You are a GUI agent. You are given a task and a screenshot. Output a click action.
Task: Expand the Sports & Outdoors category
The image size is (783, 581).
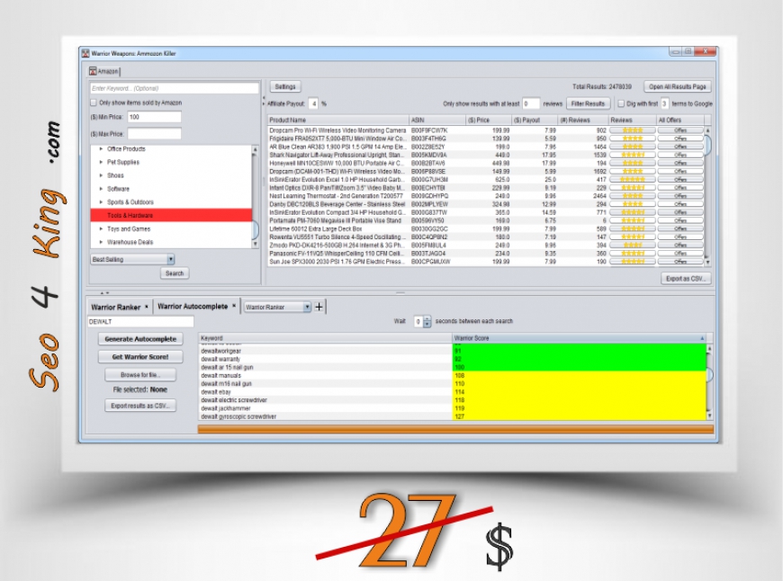101,202
